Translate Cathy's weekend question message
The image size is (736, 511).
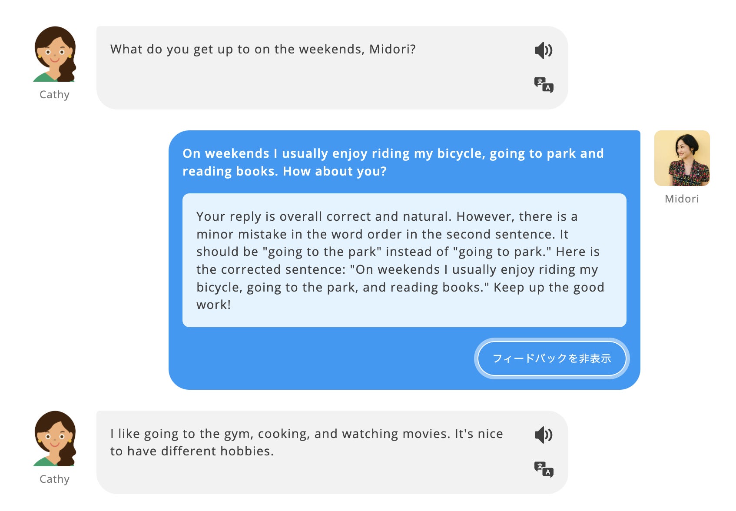(x=544, y=85)
